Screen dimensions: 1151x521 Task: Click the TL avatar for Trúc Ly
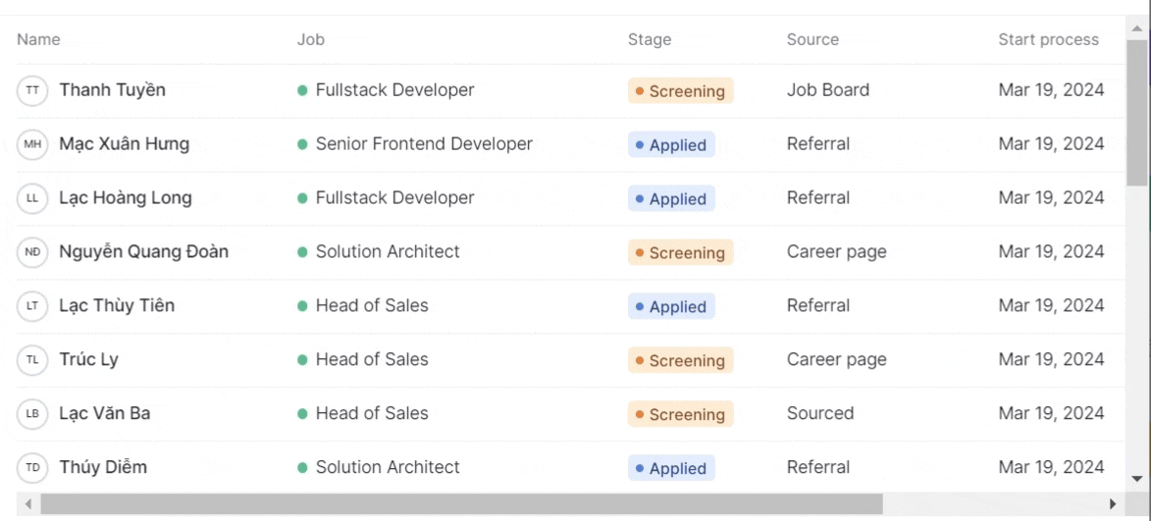pyautogui.click(x=32, y=360)
